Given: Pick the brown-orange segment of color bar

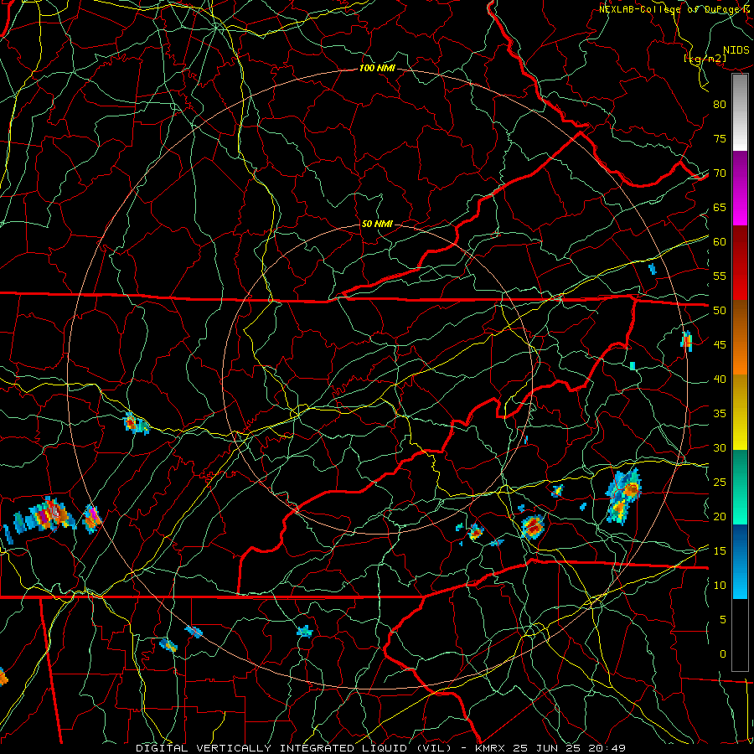Looking at the screenshot, I should (x=740, y=338).
